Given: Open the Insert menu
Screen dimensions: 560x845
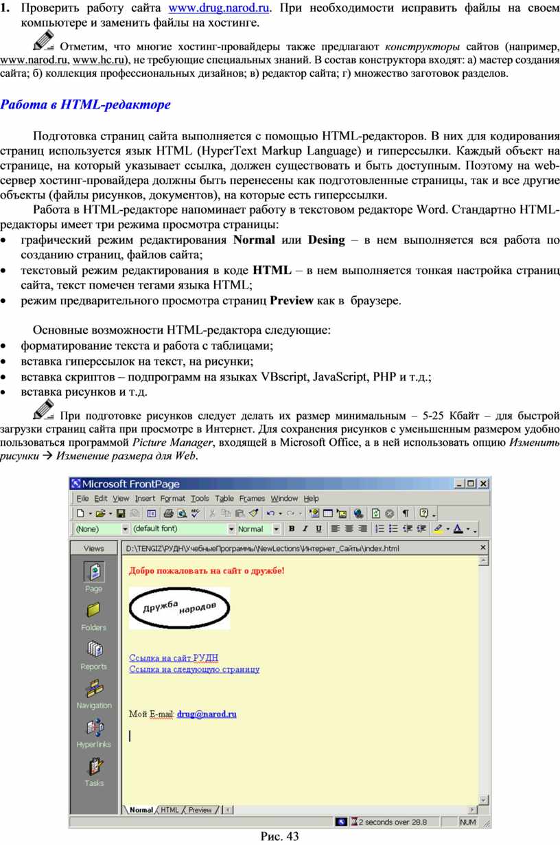Looking at the screenshot, I should tap(145, 498).
